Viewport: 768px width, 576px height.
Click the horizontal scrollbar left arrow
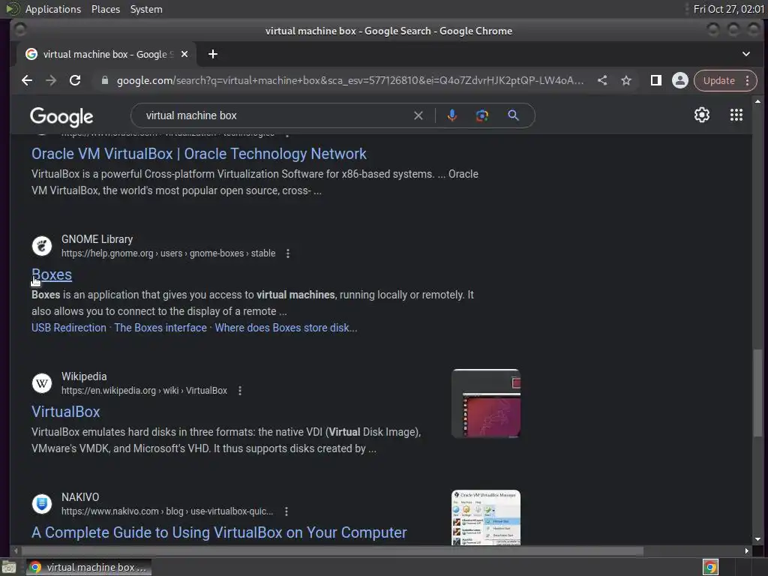16,551
